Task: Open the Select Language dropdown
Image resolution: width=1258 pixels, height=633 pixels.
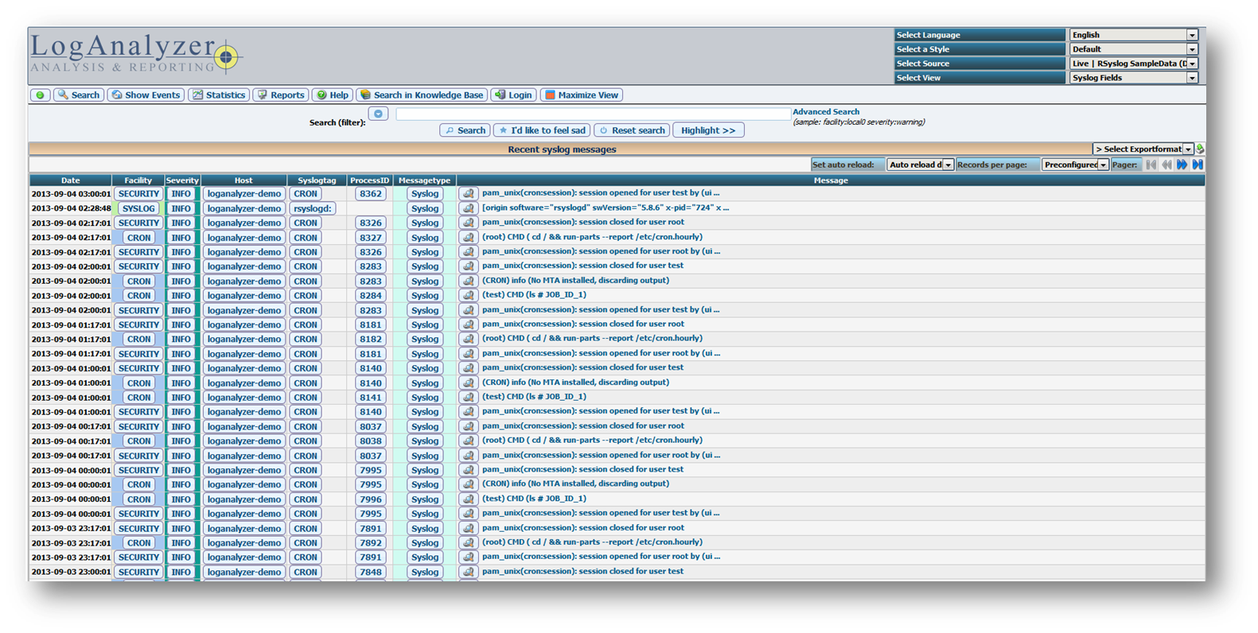Action: coord(1133,35)
